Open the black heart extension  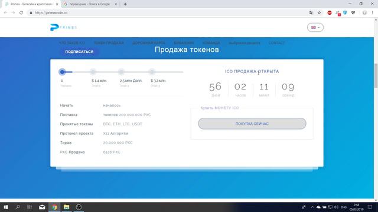pos(353,13)
